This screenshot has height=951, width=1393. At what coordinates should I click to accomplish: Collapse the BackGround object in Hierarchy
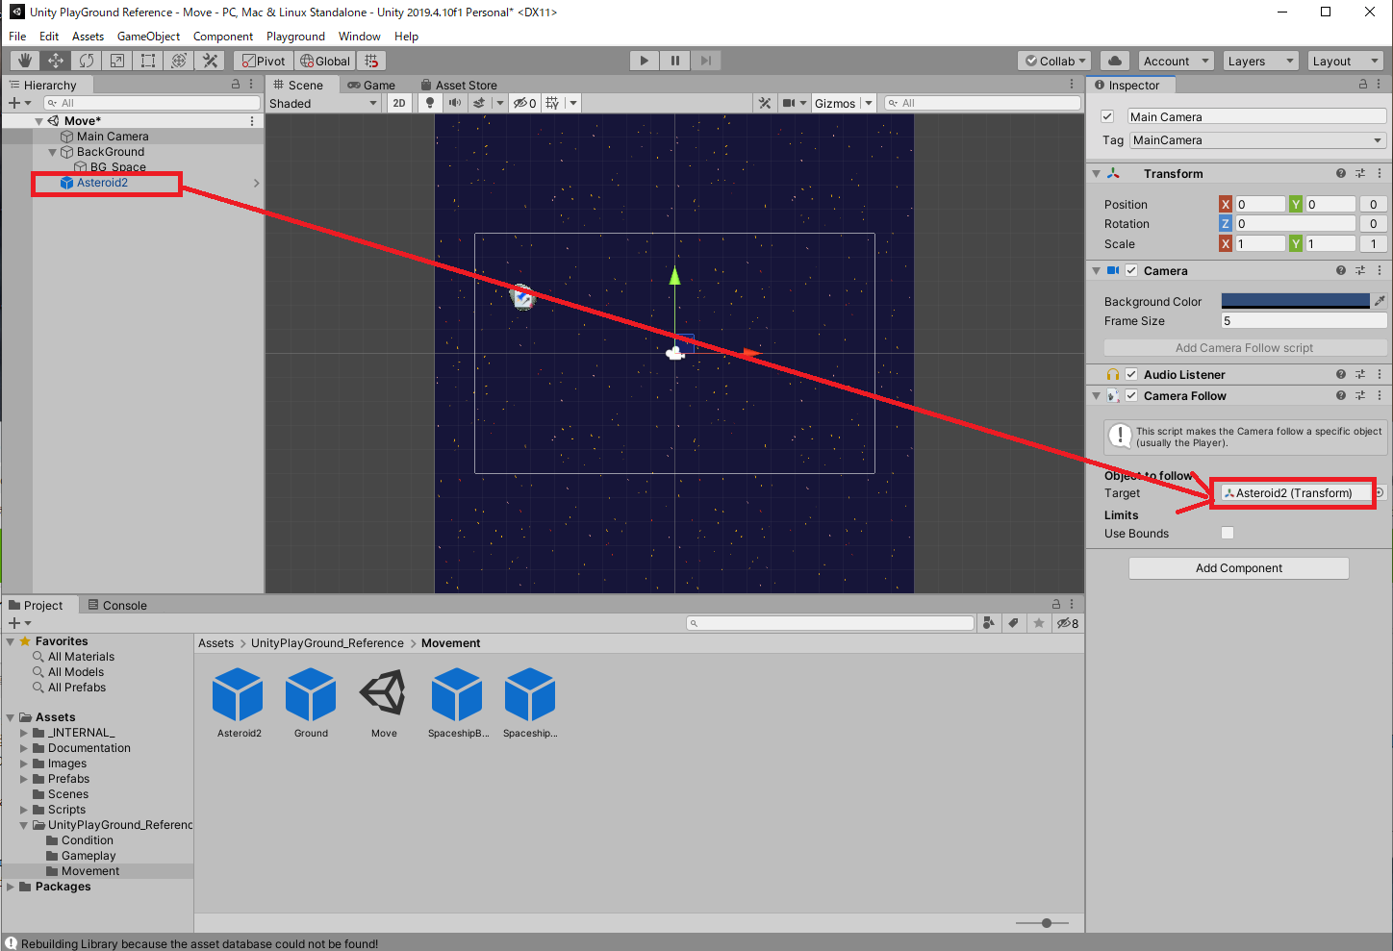click(x=53, y=152)
